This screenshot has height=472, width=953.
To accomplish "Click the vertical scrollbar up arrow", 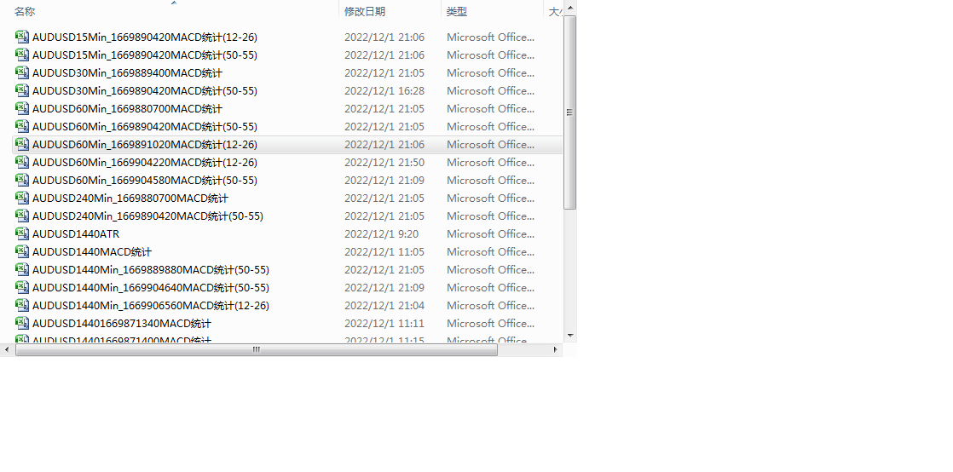I will click(x=570, y=8).
